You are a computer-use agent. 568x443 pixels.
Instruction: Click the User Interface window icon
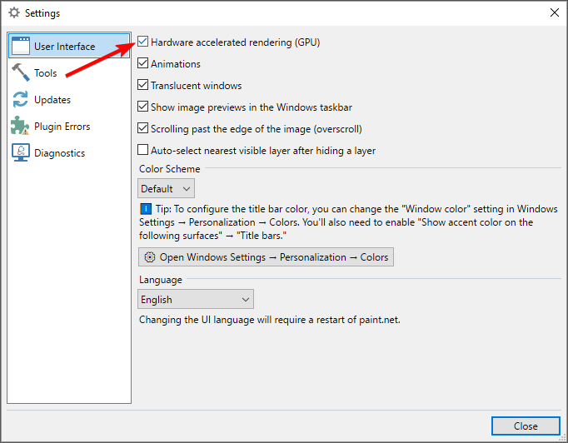(x=21, y=46)
